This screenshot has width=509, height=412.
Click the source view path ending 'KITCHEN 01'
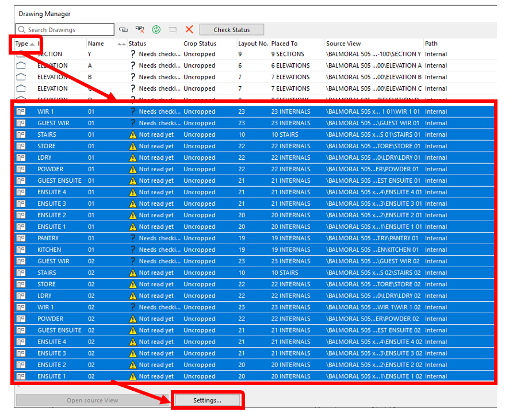coord(372,250)
